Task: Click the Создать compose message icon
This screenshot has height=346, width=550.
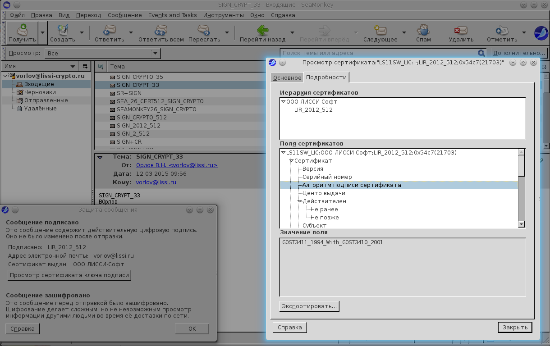Action: [62, 30]
